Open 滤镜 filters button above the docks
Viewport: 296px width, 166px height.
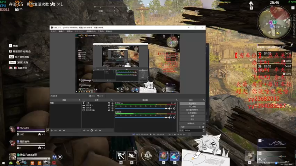[x=100, y=96]
